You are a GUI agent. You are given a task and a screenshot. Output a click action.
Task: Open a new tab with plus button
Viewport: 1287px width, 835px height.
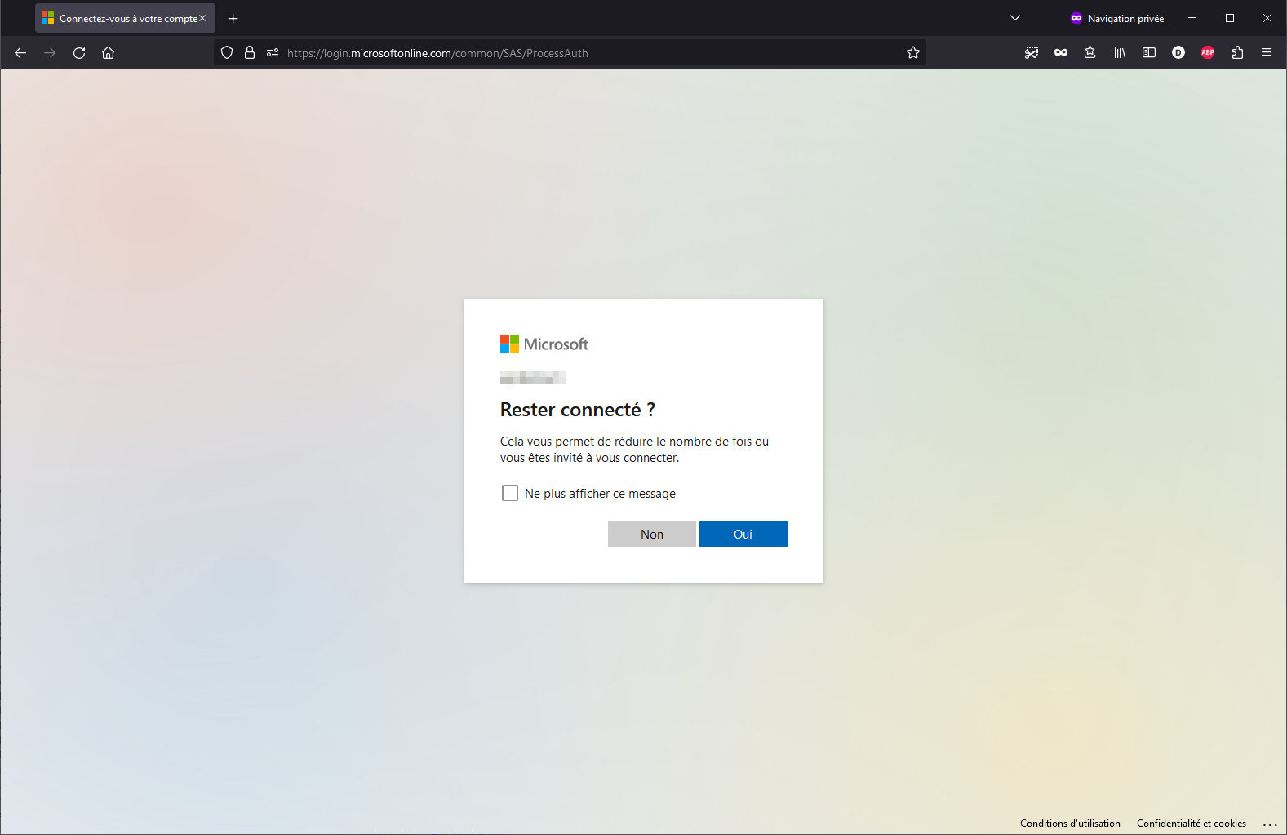(x=233, y=18)
